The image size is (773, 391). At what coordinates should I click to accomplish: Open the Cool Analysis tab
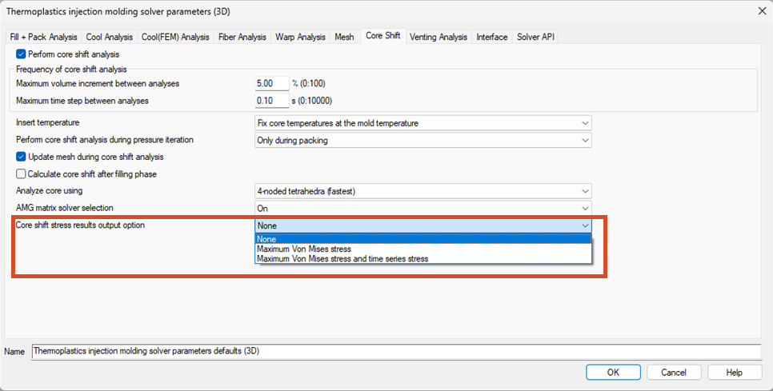pos(109,37)
